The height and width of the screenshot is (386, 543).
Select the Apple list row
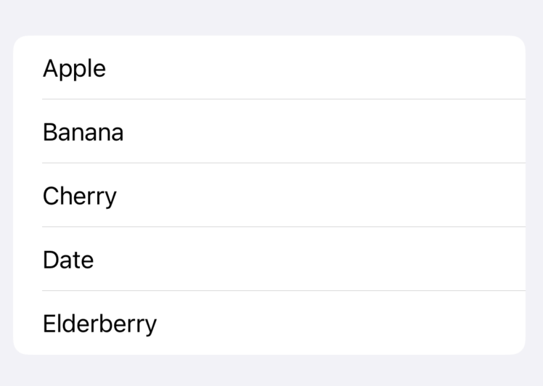(269, 67)
